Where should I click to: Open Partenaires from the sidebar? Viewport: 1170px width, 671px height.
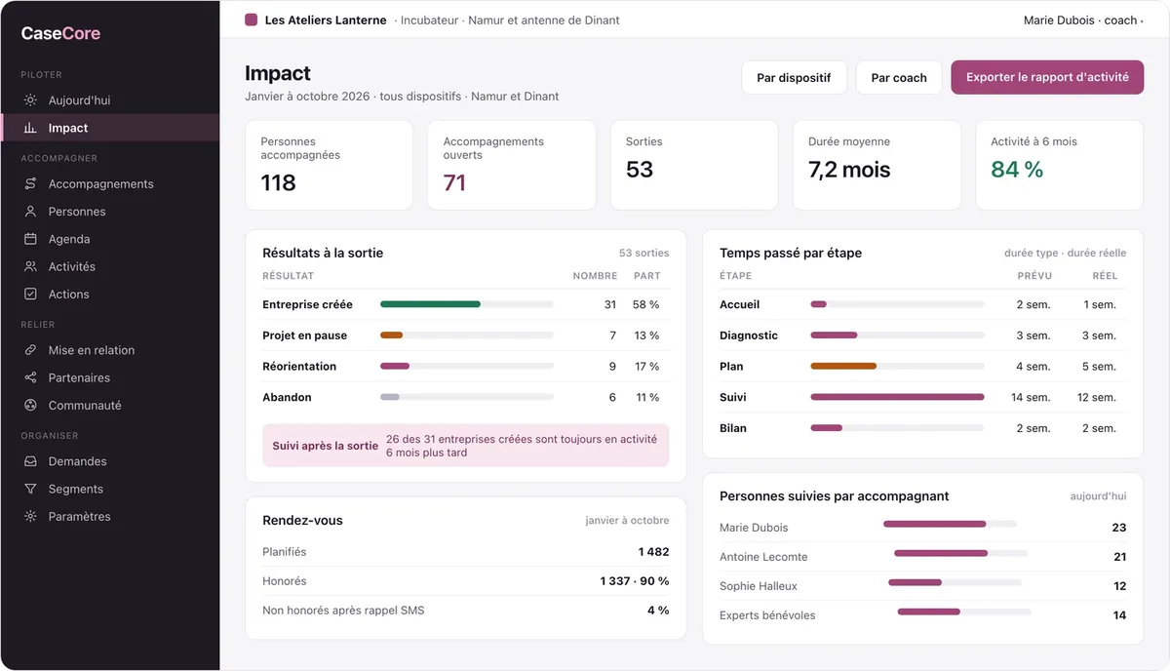110,377
